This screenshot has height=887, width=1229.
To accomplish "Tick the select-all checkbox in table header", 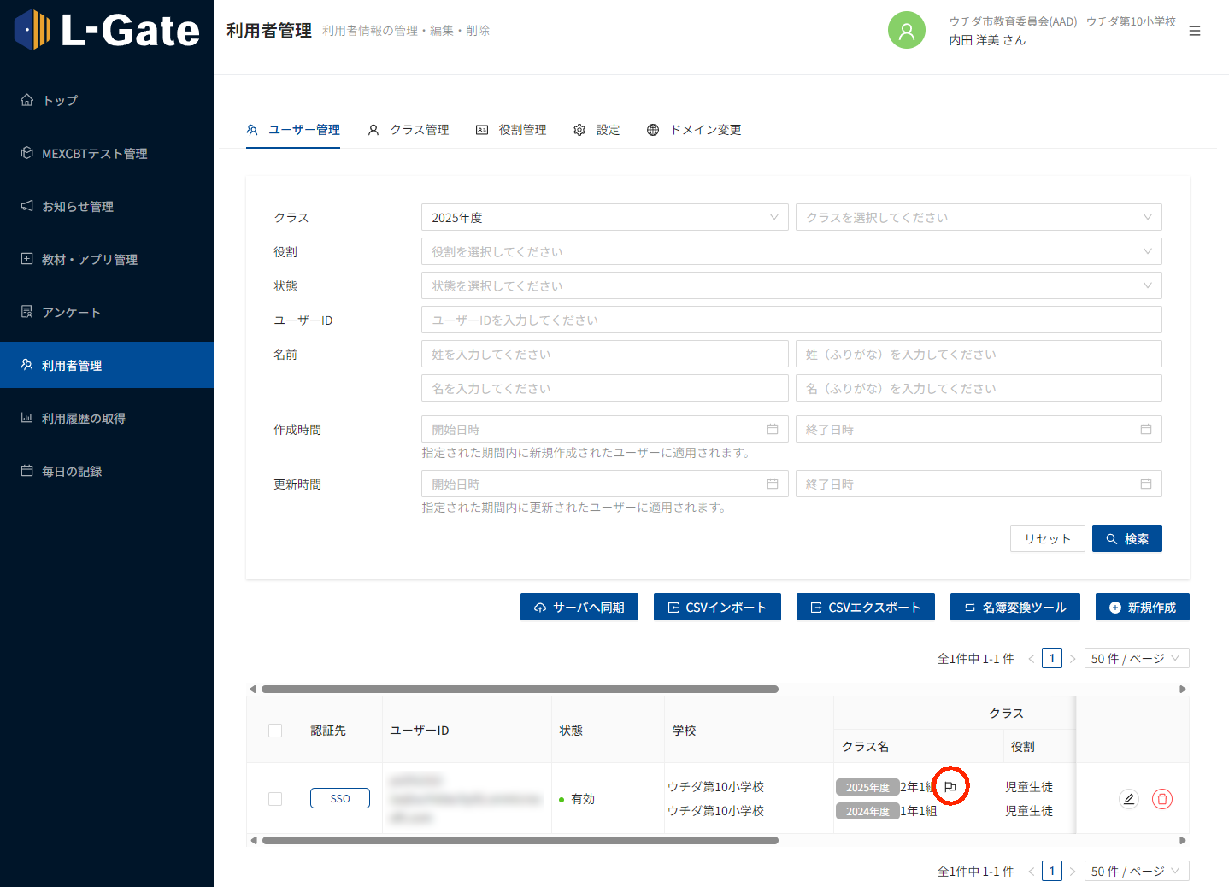I will click(x=275, y=731).
